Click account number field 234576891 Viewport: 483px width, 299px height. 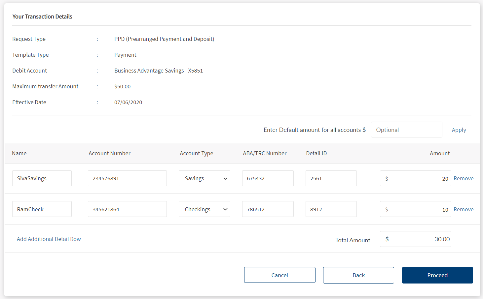(127, 178)
